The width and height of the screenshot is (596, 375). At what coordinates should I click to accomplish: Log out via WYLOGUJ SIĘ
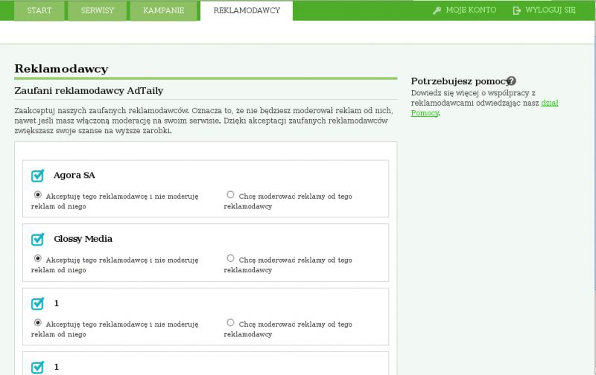click(x=550, y=10)
